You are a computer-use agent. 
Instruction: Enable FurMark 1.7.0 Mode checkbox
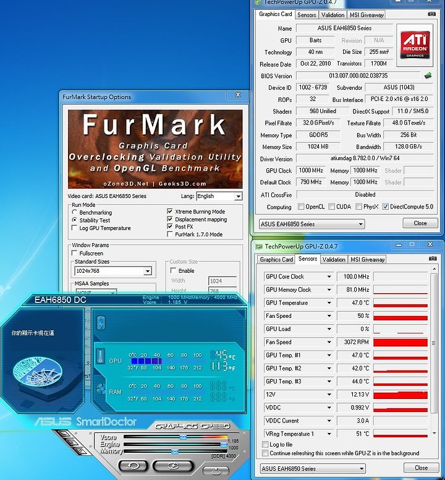coord(170,234)
